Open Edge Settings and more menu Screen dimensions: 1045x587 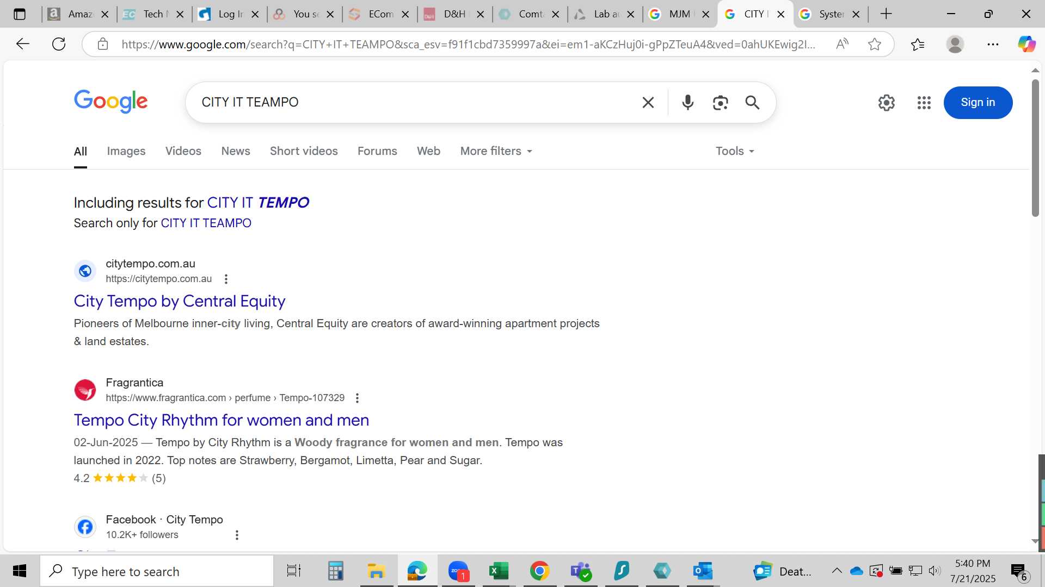pyautogui.click(x=993, y=44)
